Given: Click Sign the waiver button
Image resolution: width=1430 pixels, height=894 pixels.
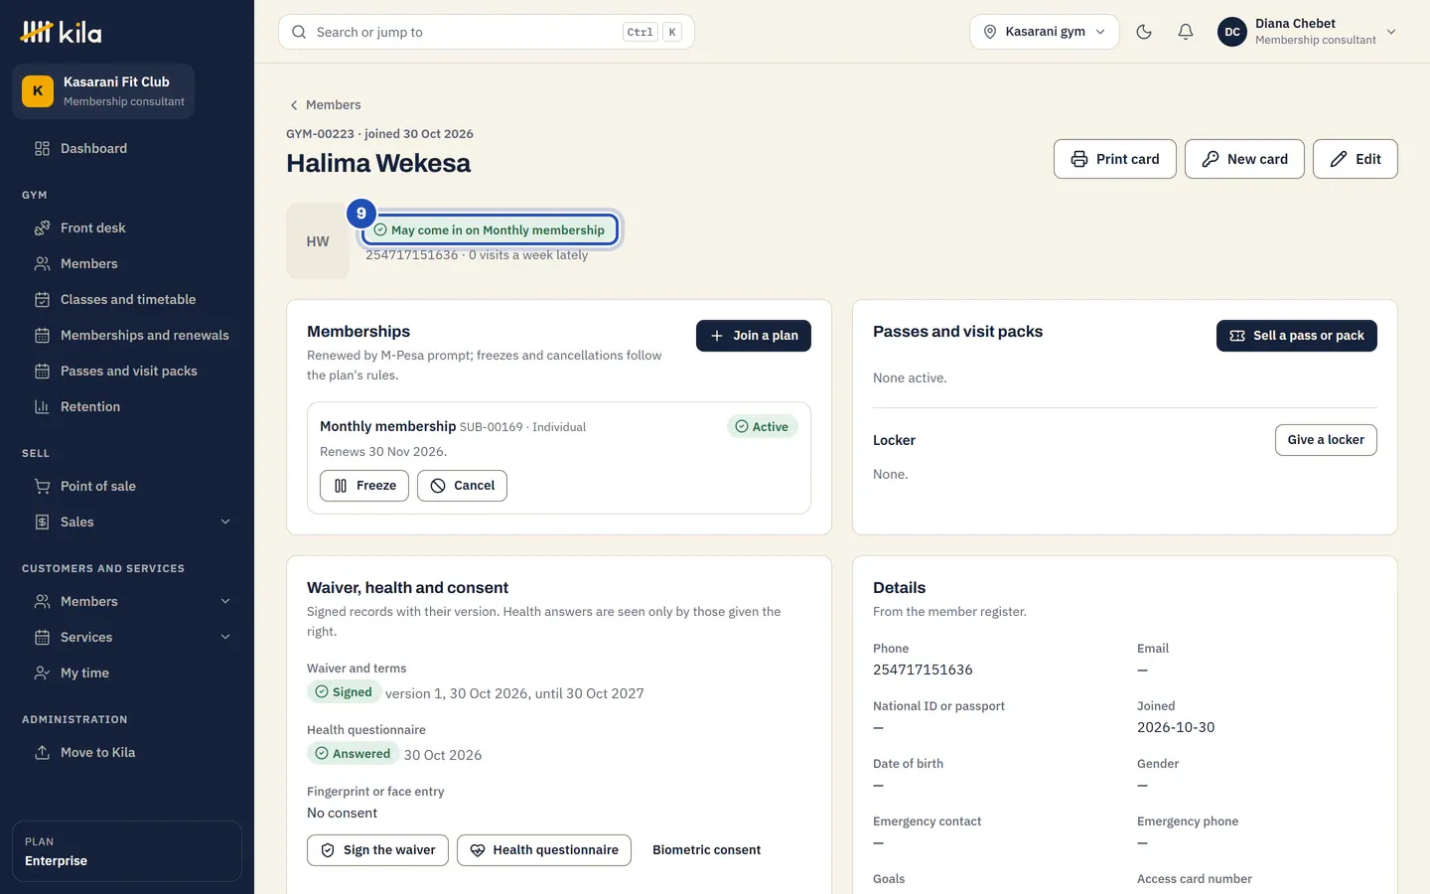Looking at the screenshot, I should pyautogui.click(x=377, y=850).
